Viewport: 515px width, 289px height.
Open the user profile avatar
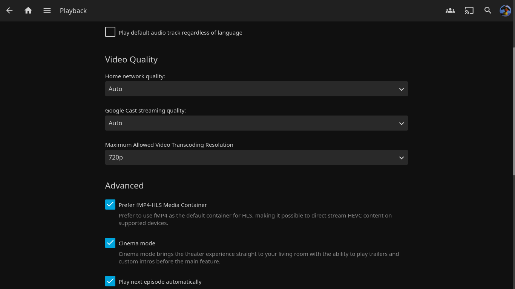tap(505, 11)
